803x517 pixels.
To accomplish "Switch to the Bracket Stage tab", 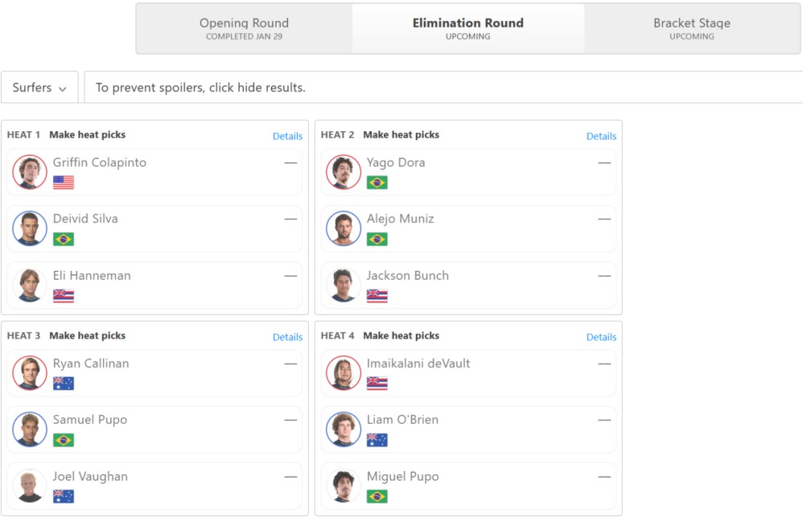I will [x=692, y=29].
